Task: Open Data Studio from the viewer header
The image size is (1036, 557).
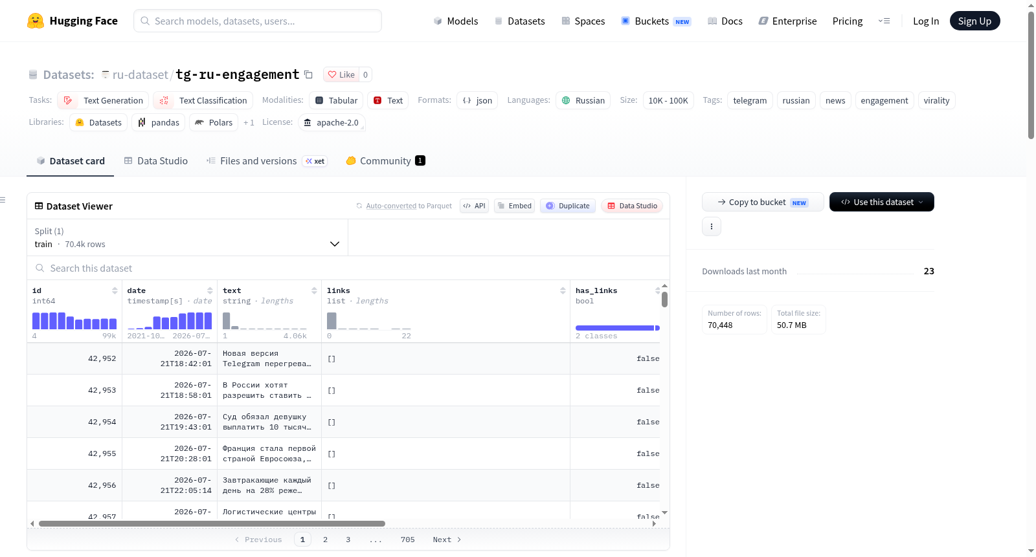Action: click(x=632, y=206)
